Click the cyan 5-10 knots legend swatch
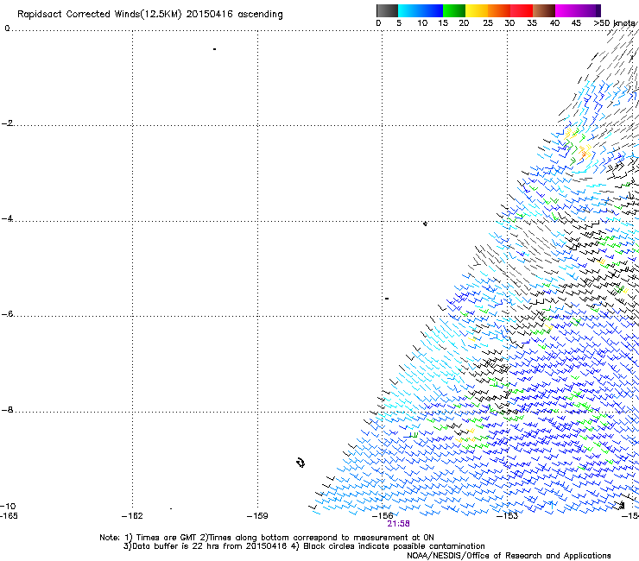 (409, 10)
